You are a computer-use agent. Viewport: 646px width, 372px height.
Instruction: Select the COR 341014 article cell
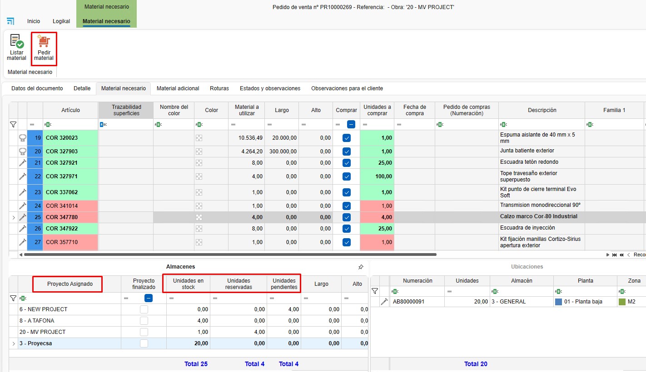70,206
